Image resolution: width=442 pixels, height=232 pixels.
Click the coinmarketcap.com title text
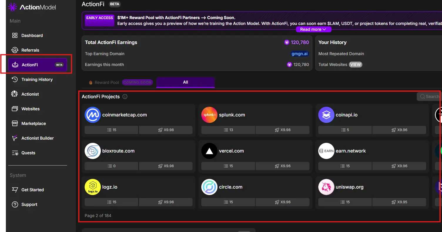point(125,115)
